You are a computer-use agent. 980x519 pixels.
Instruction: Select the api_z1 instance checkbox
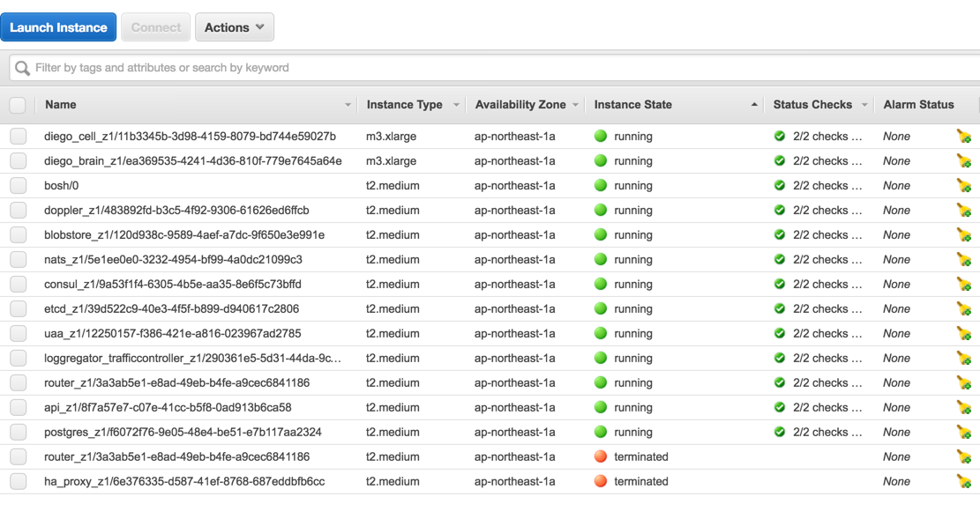tap(19, 408)
